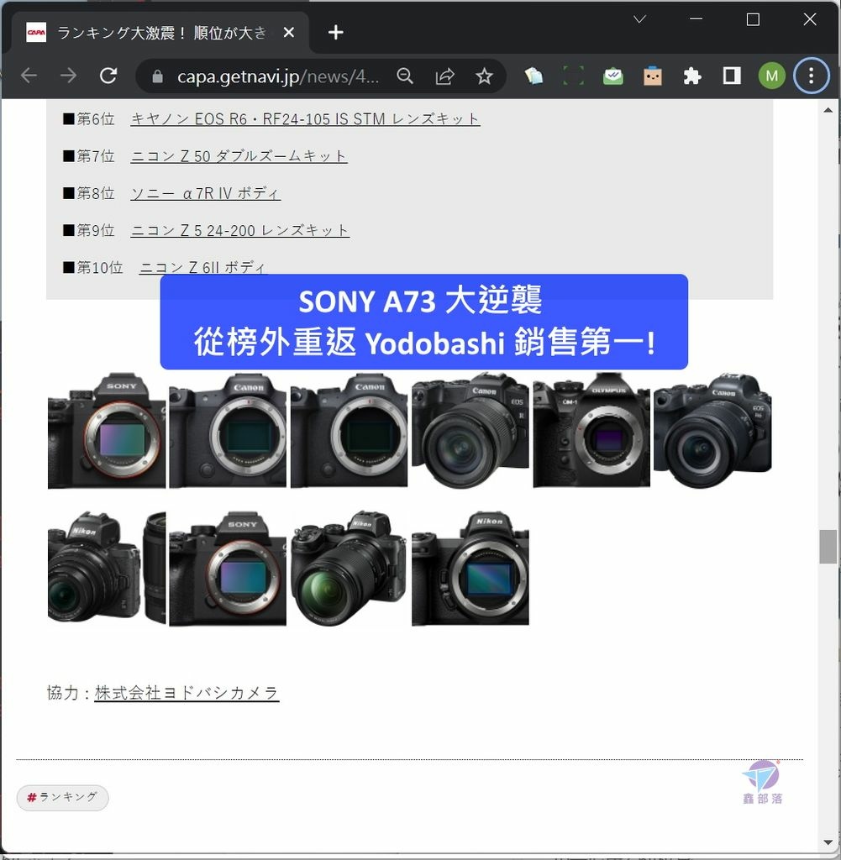Click the address bar URL

pyautogui.click(x=277, y=76)
